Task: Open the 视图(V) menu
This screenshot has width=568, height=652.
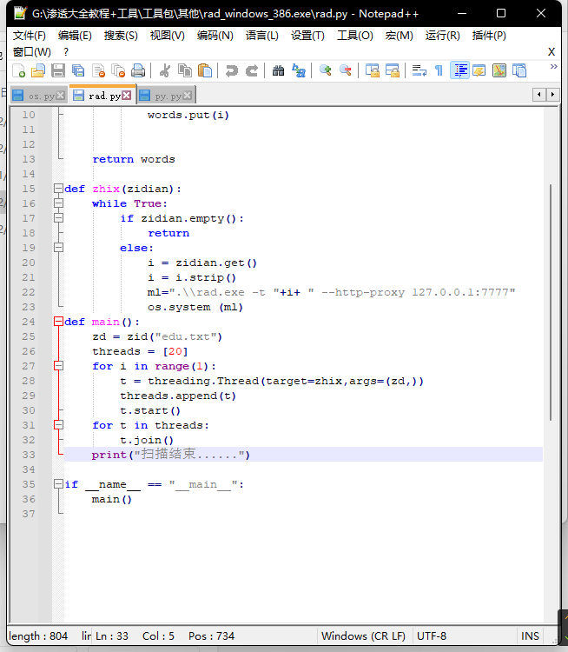Action: 167,36
